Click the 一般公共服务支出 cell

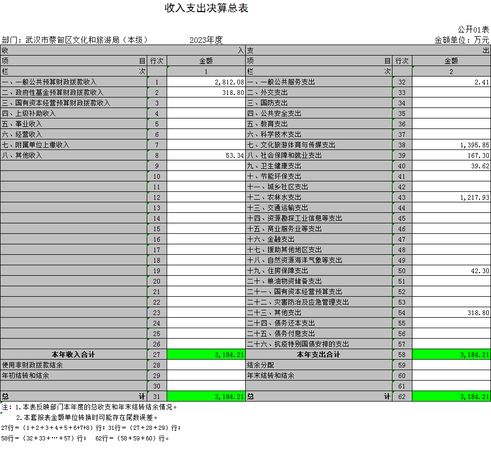click(319, 82)
